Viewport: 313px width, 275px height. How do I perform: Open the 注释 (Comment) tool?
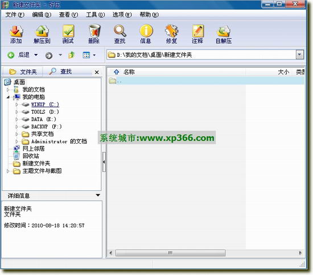pyautogui.click(x=197, y=34)
